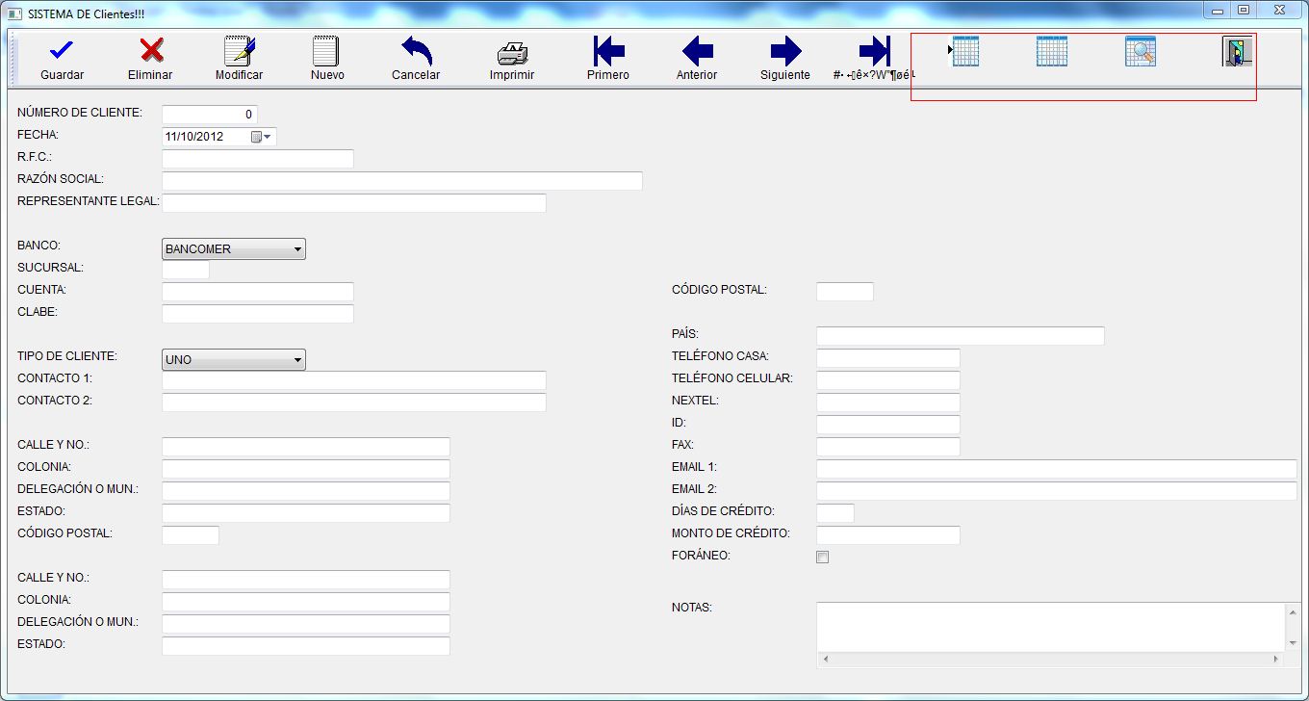The height and width of the screenshot is (701, 1309).
Task: Click the Imprimir printer icon
Action: tap(511, 55)
